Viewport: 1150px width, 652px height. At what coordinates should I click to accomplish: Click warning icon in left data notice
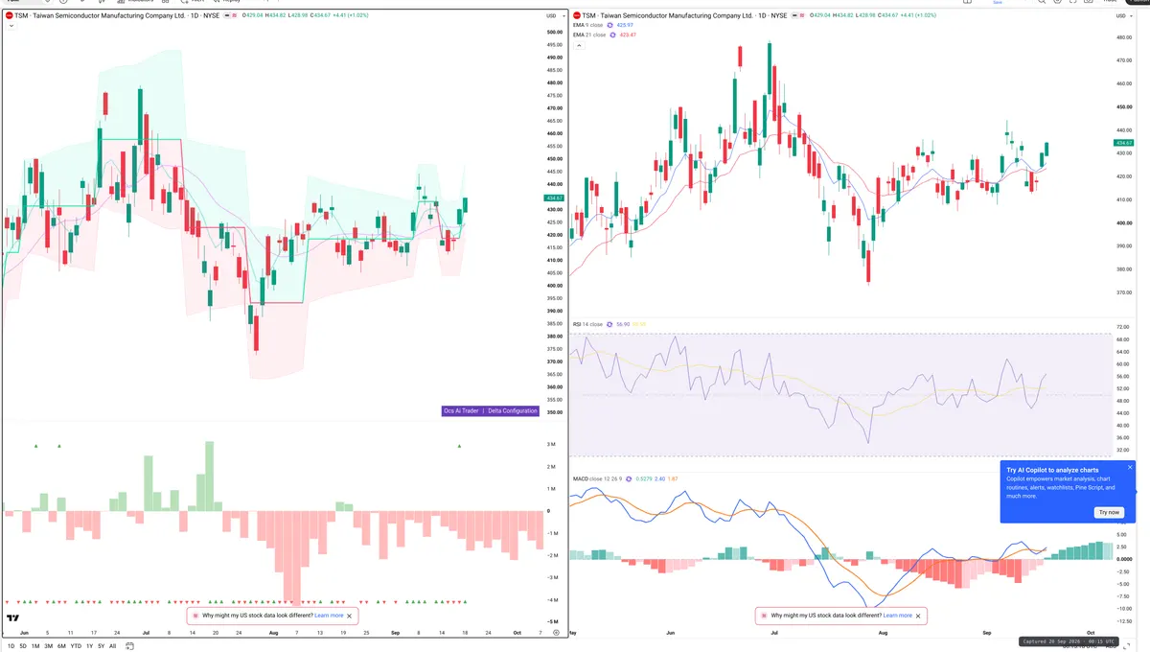[196, 616]
